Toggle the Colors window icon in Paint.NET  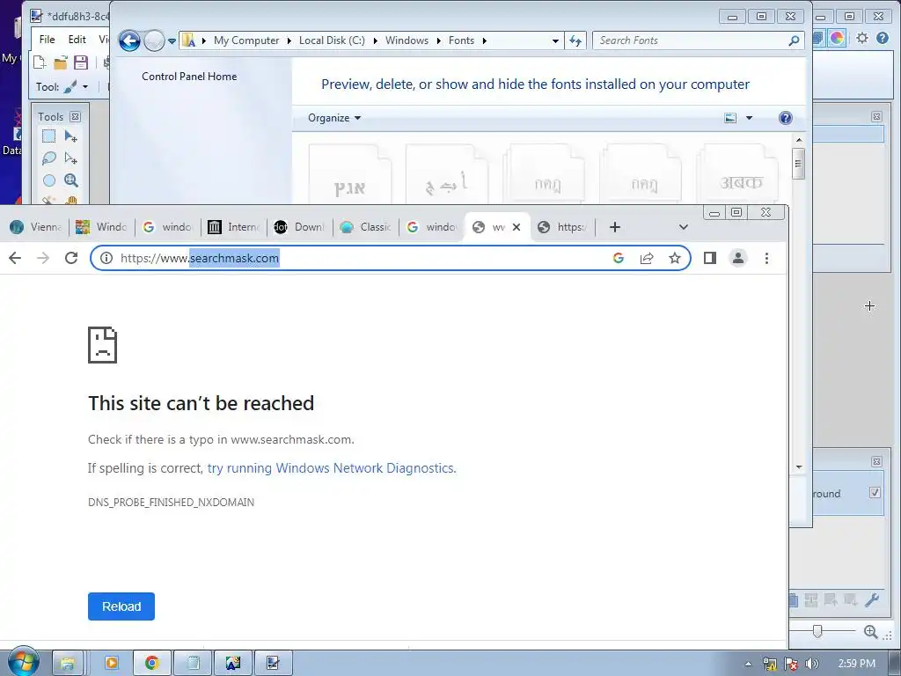coord(838,38)
